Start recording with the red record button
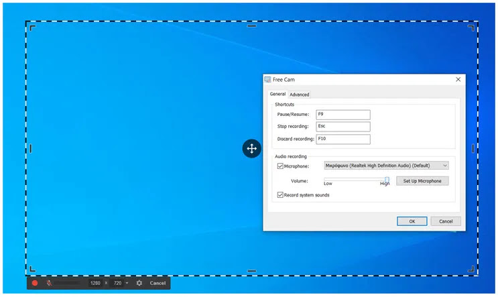The image size is (498, 297). click(x=35, y=283)
